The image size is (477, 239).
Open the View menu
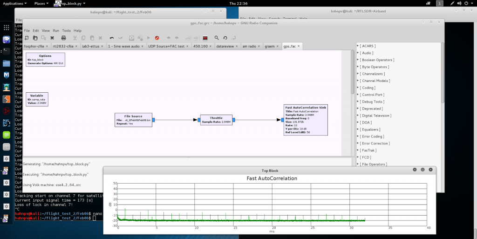(x=46, y=30)
